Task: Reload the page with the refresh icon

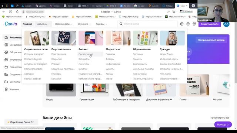Action: (x=17, y=11)
